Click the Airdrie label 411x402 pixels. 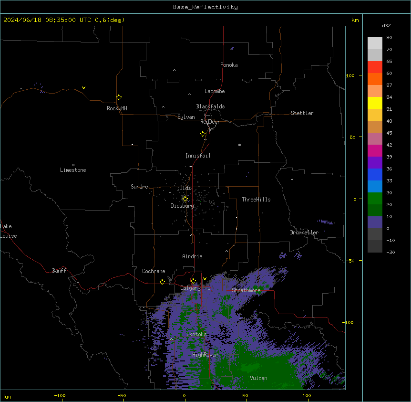click(x=193, y=256)
